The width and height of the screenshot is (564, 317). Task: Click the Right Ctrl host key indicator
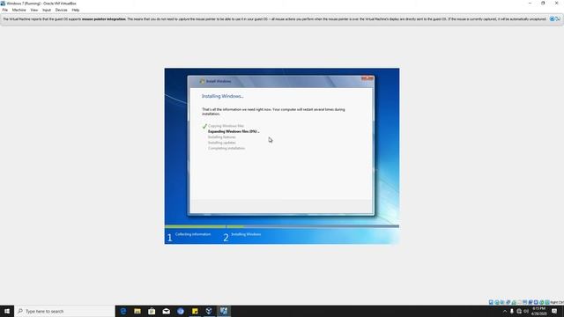557,303
